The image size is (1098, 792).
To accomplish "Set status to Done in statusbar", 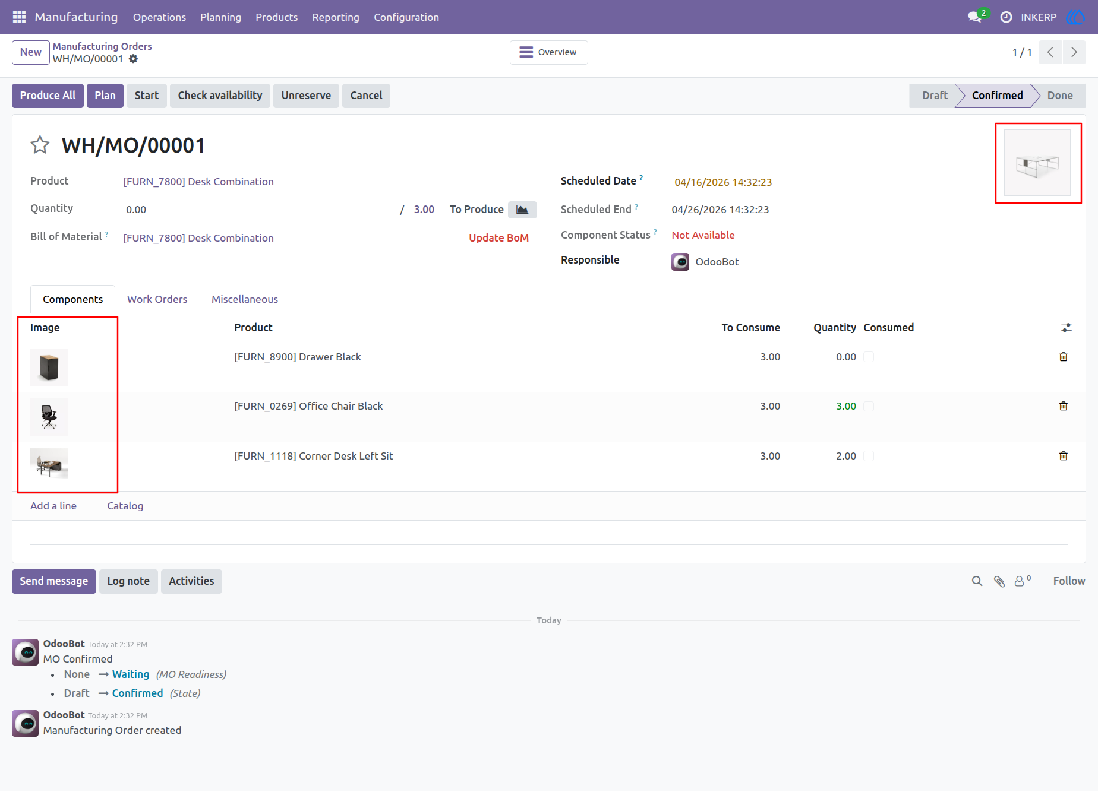I will pos(1059,96).
